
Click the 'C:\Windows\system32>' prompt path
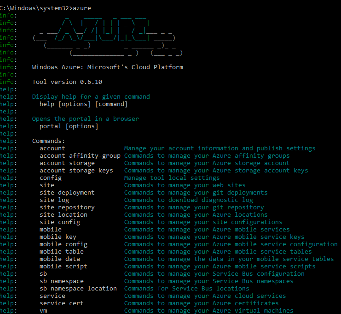36,8
